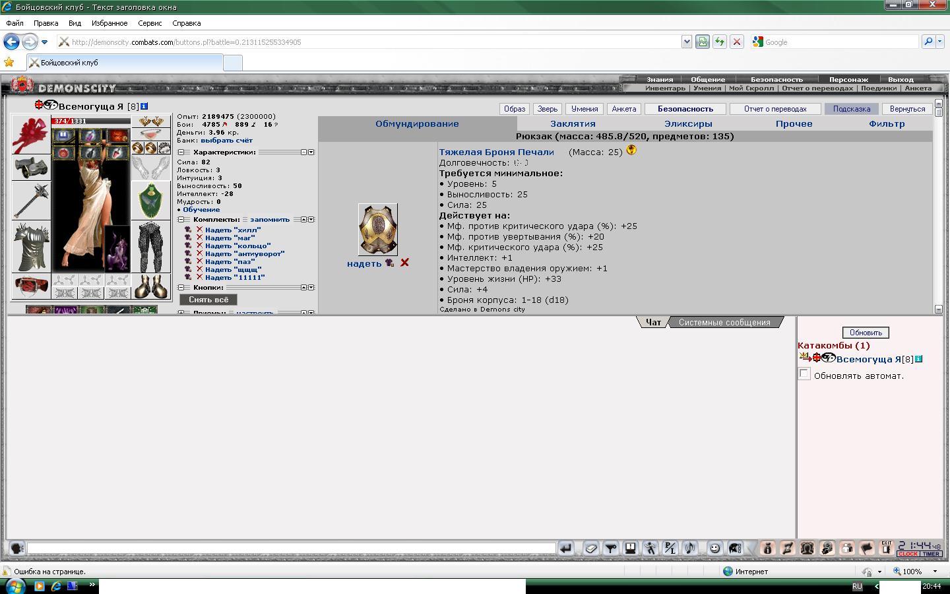Image resolution: width=950 pixels, height=594 pixels.
Task: Click the helmet list icon in bottom bar
Action: coord(734,548)
